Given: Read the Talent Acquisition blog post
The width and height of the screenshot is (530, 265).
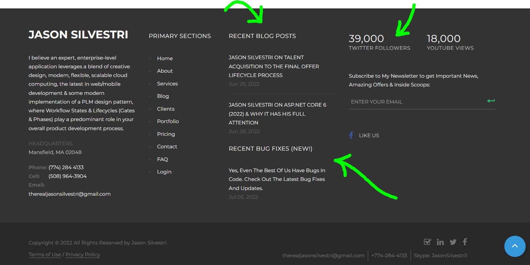Looking at the screenshot, I should tap(273, 67).
